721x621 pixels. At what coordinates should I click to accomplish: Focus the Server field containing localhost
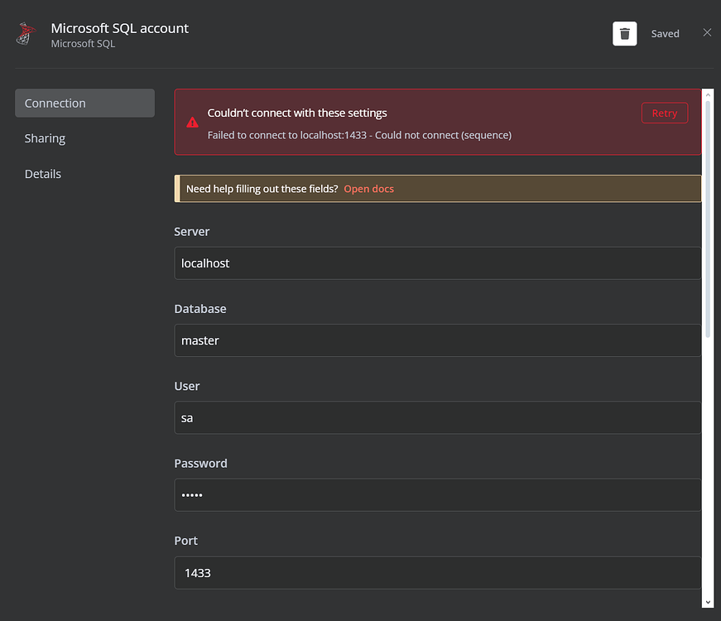point(437,263)
